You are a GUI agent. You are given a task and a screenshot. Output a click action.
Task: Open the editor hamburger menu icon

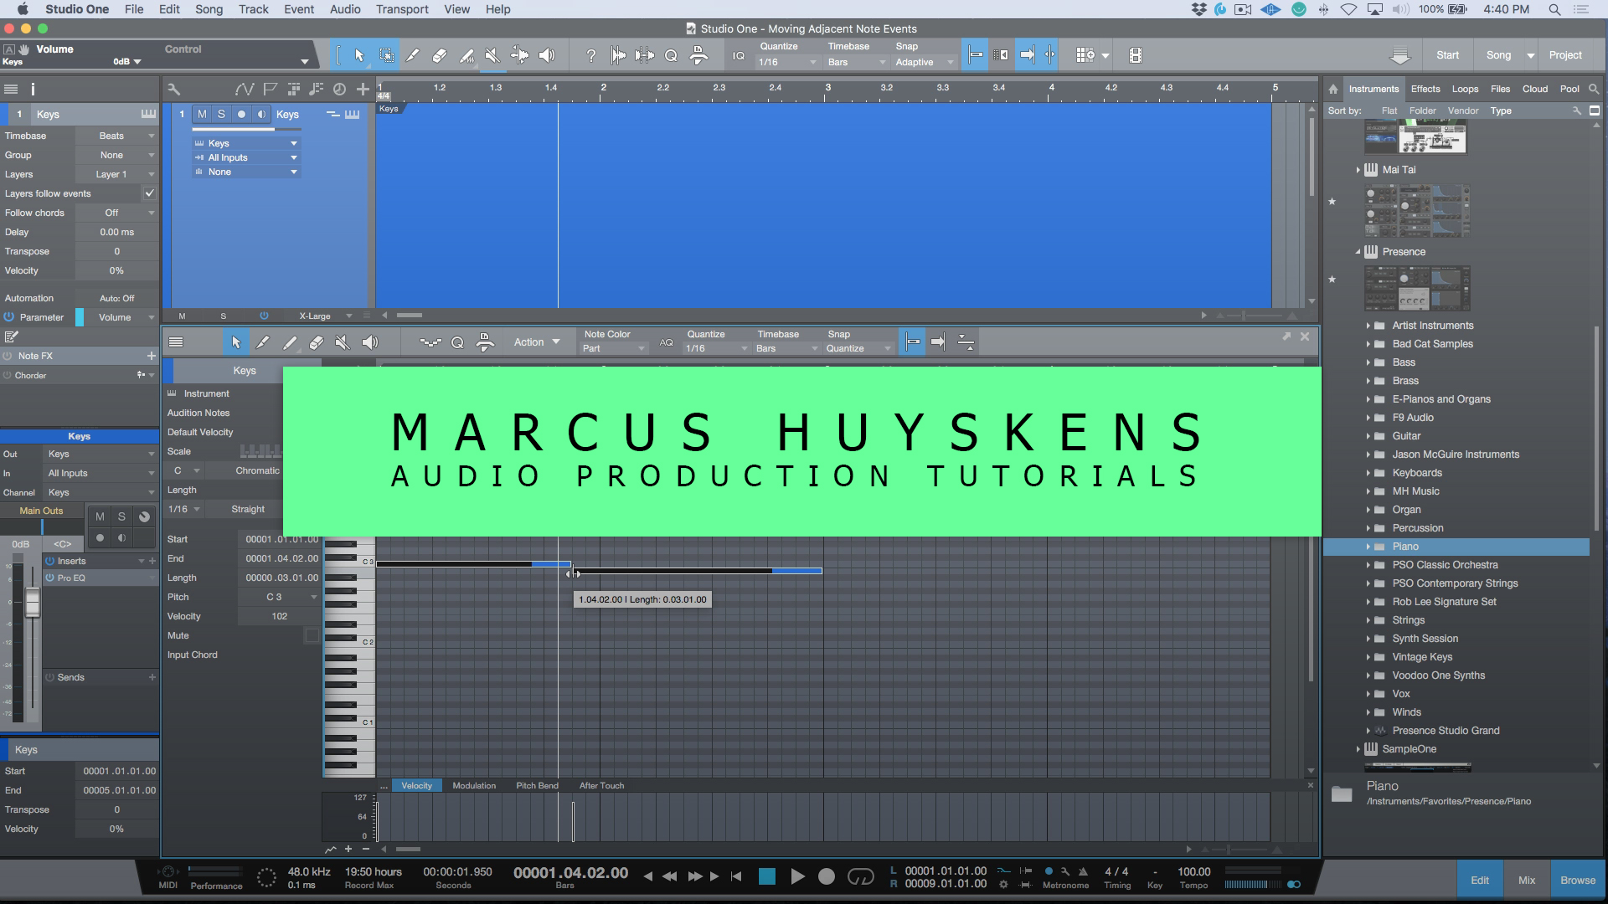click(176, 342)
